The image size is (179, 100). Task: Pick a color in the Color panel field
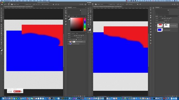tap(77, 24)
